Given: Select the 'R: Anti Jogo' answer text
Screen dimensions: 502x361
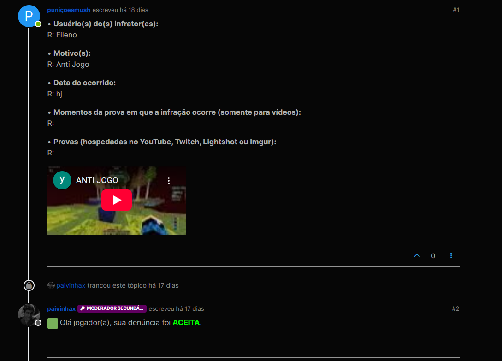Looking at the screenshot, I should pos(68,65).
